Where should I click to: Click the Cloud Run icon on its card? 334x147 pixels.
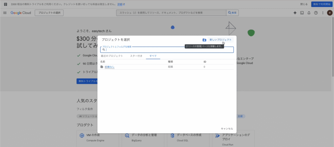tap(218, 135)
